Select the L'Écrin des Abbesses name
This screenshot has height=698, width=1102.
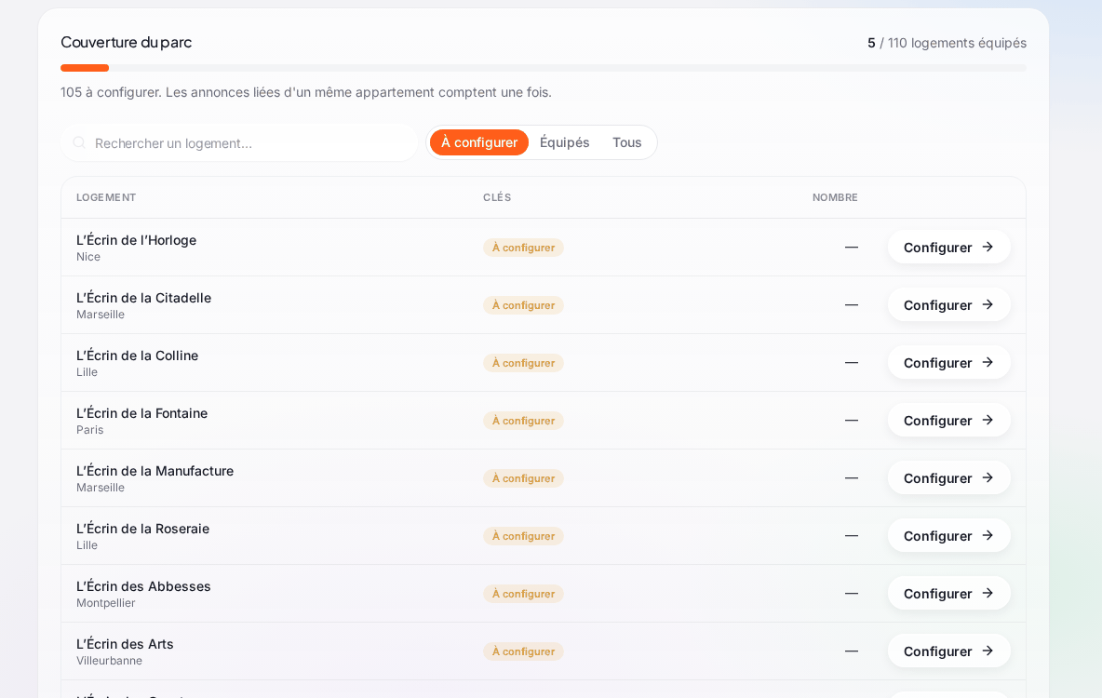[143, 585]
